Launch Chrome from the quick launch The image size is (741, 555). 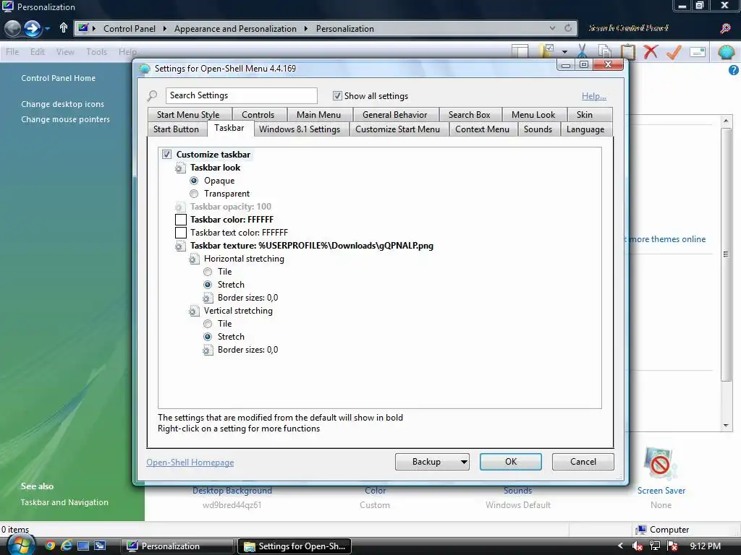click(50, 546)
